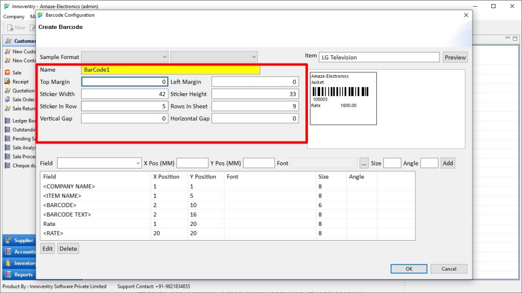
Task: Click the Quotation icon in sidebar
Action: (7, 91)
